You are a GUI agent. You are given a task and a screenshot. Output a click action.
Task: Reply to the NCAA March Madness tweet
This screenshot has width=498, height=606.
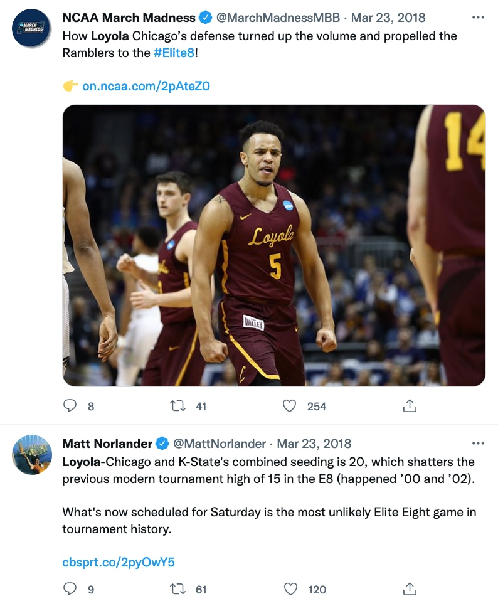click(71, 407)
